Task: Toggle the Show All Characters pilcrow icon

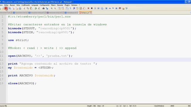Action: point(70,8)
